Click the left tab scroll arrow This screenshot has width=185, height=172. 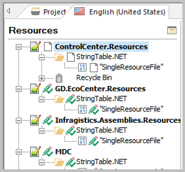click(x=8, y=11)
